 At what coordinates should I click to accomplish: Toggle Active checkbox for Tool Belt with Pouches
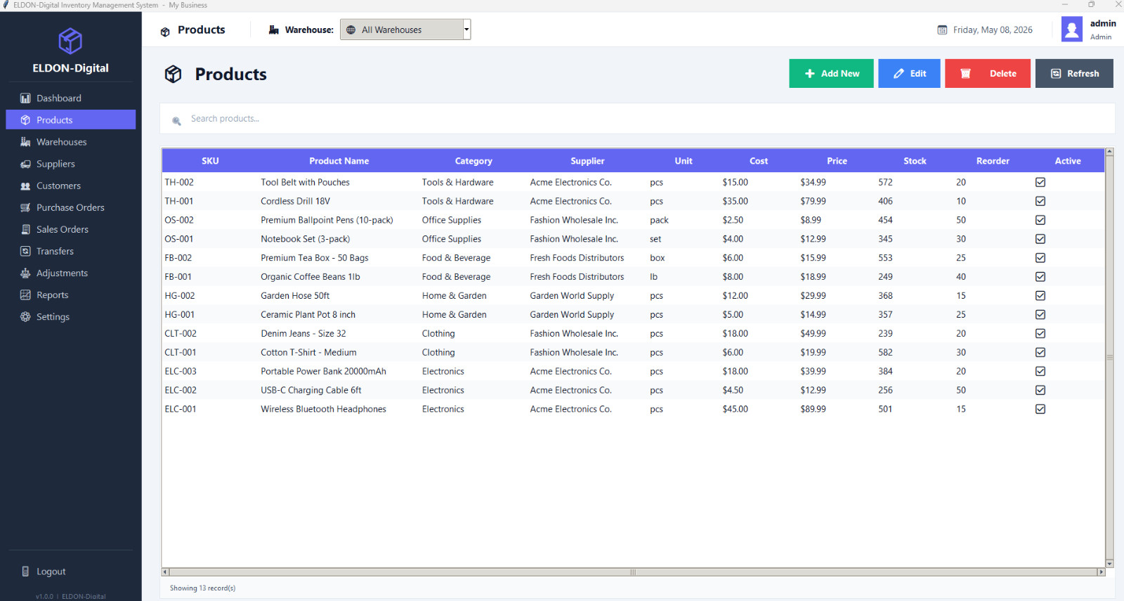click(x=1040, y=182)
